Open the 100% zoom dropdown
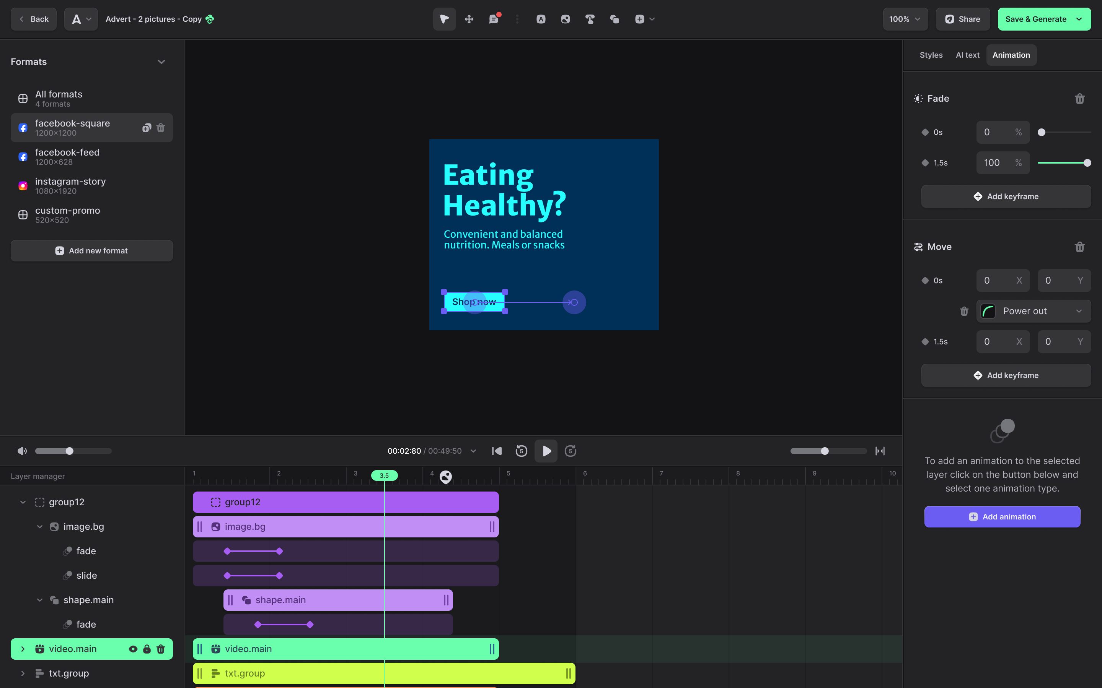 [x=905, y=19]
